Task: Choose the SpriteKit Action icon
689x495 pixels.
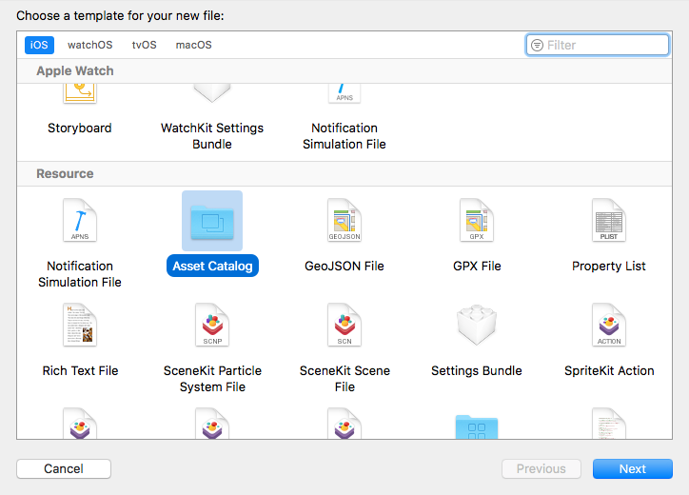Action: point(609,325)
